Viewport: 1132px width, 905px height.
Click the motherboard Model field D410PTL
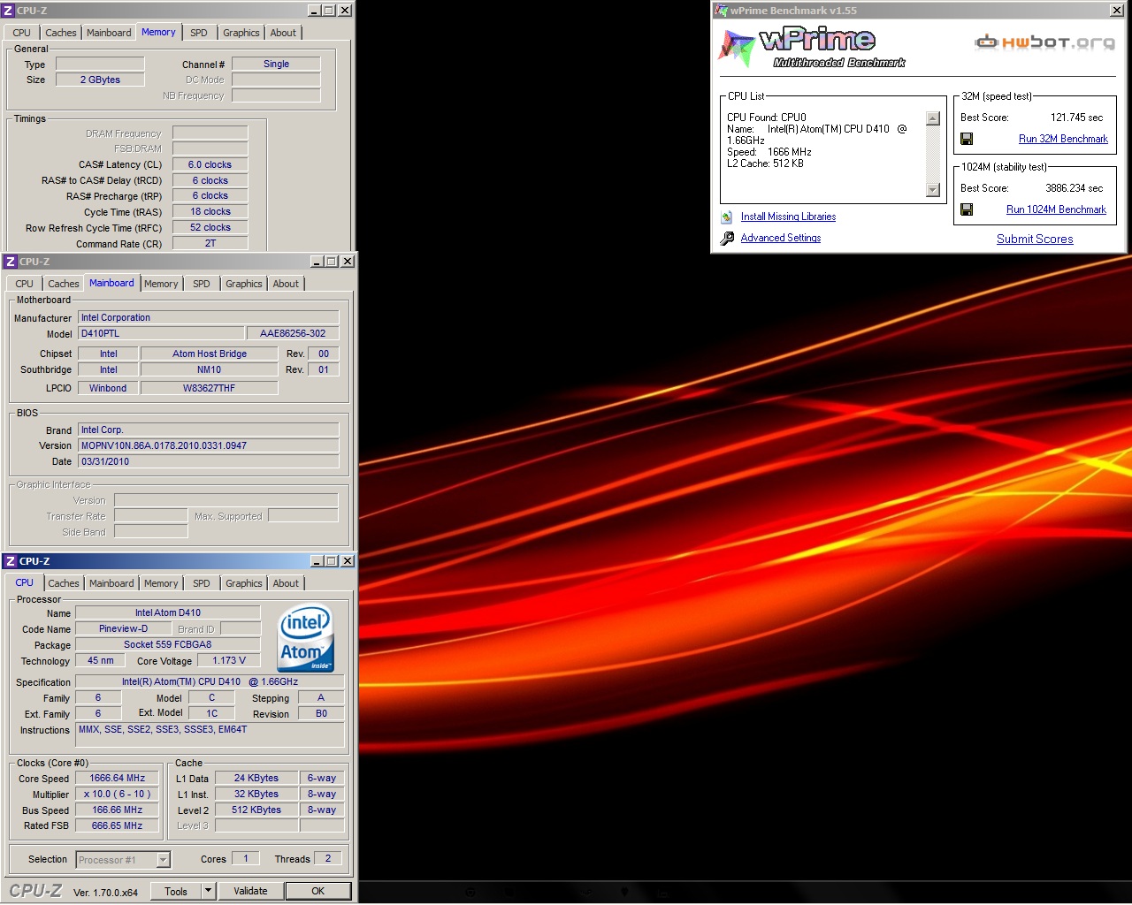161,333
